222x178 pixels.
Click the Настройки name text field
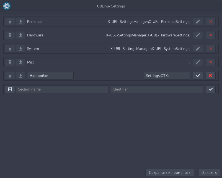(x=50, y=76)
